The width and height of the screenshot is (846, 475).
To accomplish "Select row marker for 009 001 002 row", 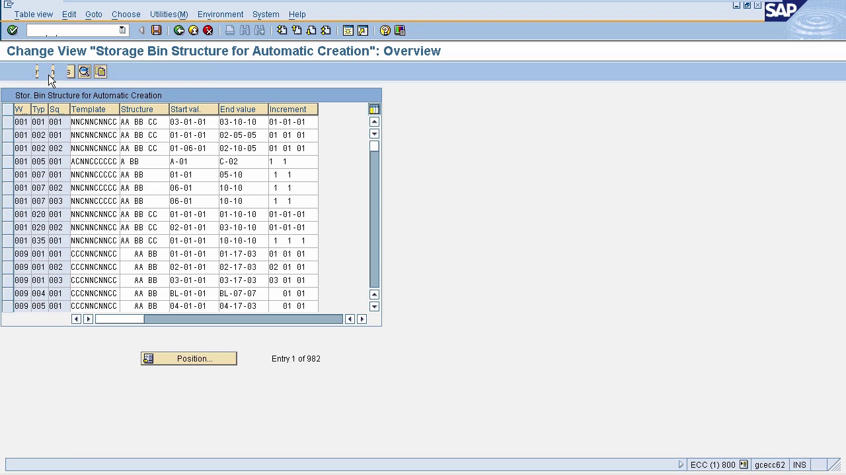I will point(7,267).
